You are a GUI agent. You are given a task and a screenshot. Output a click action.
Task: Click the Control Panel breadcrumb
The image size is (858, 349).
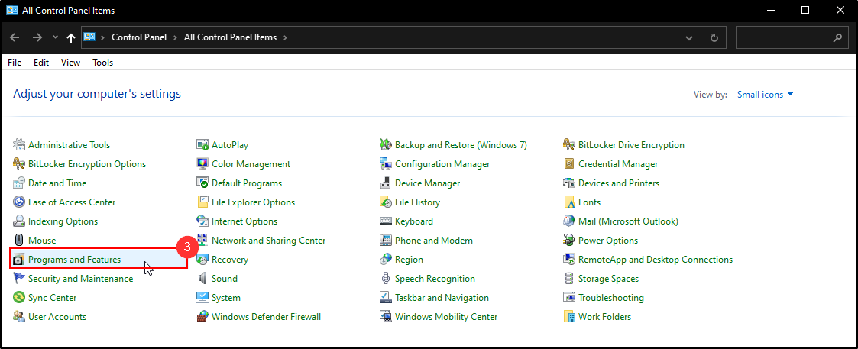coord(139,37)
